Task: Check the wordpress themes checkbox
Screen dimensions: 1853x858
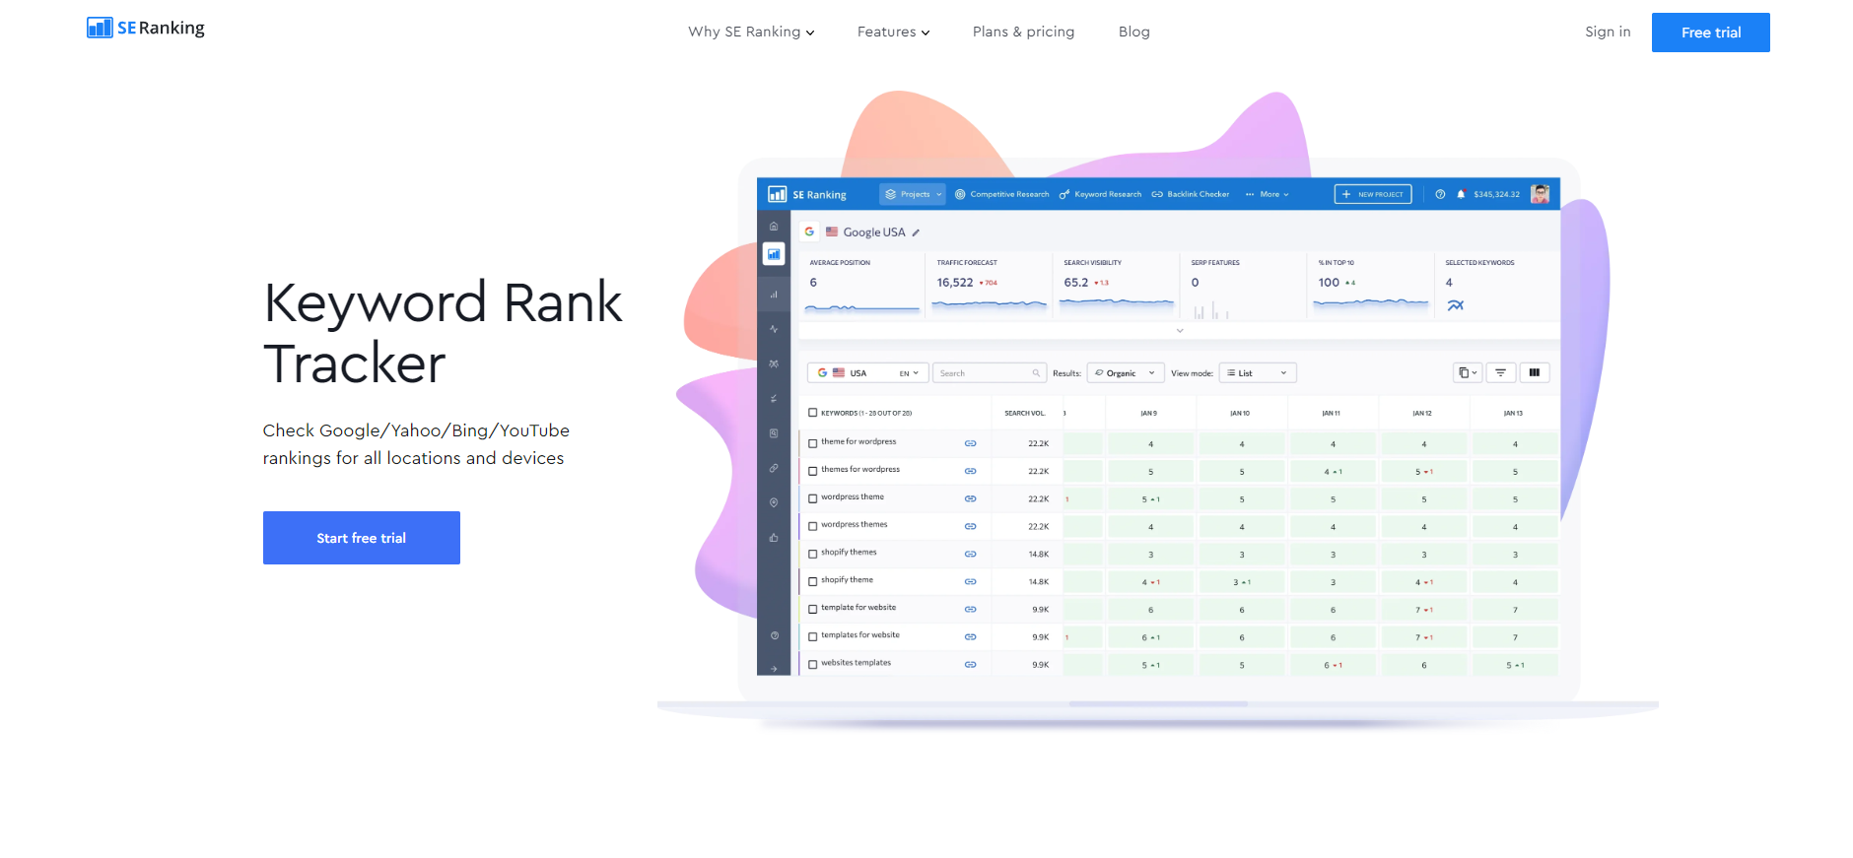Action: pos(812,526)
